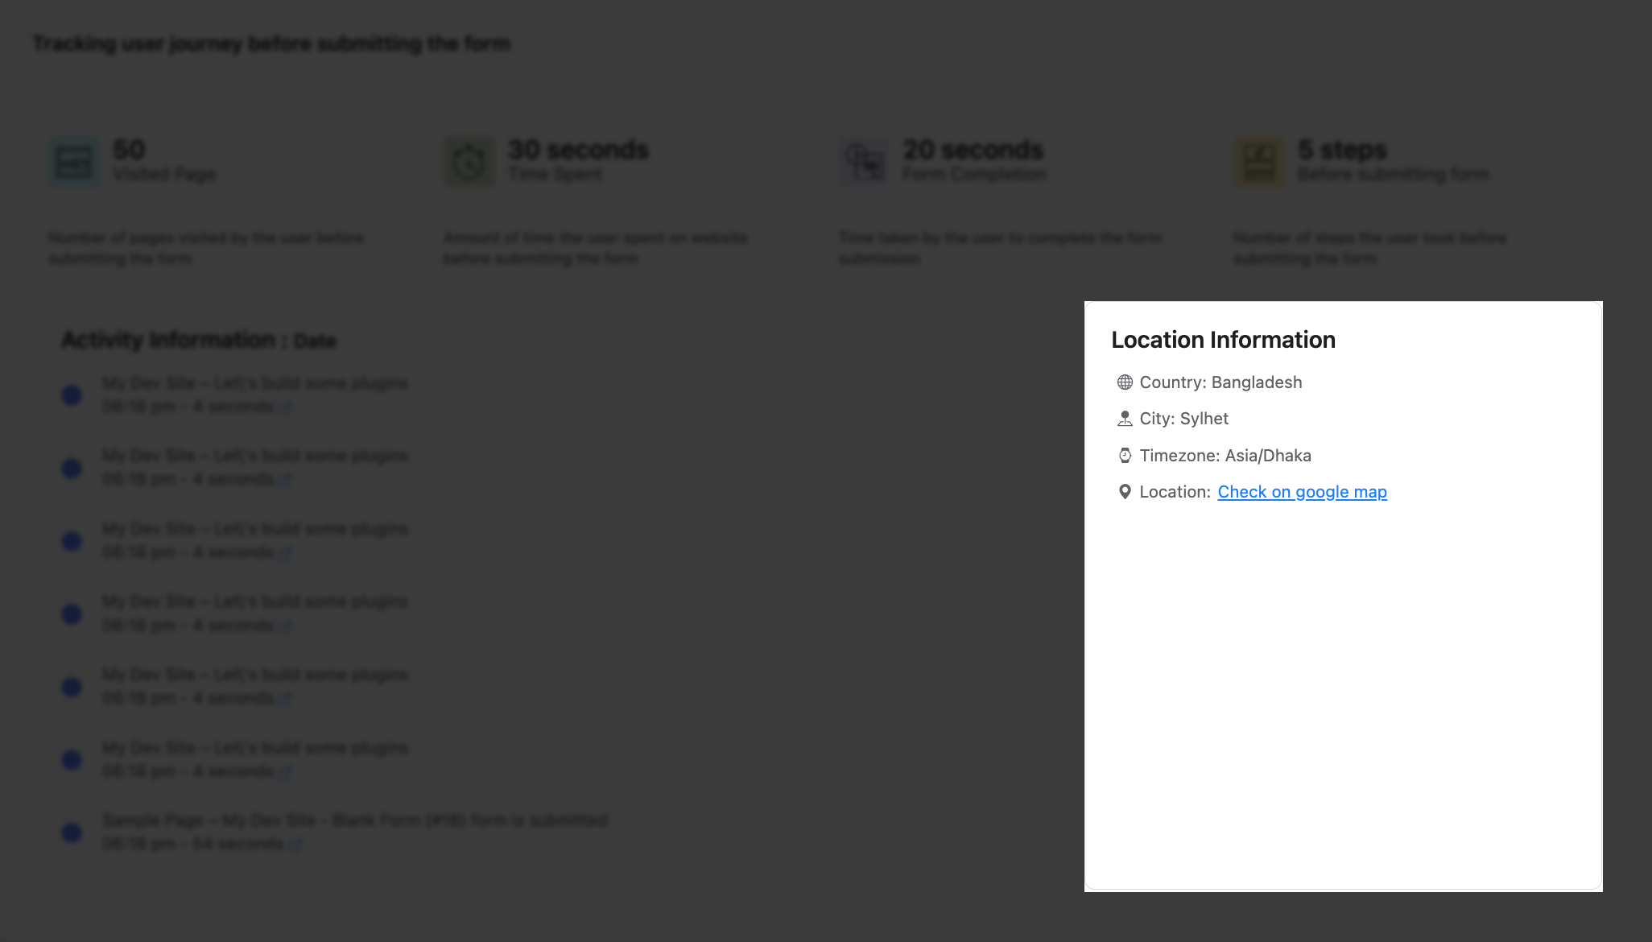Viewport: 1652px width, 942px height.
Task: Click the location marker icon beside Location
Action: click(1124, 491)
